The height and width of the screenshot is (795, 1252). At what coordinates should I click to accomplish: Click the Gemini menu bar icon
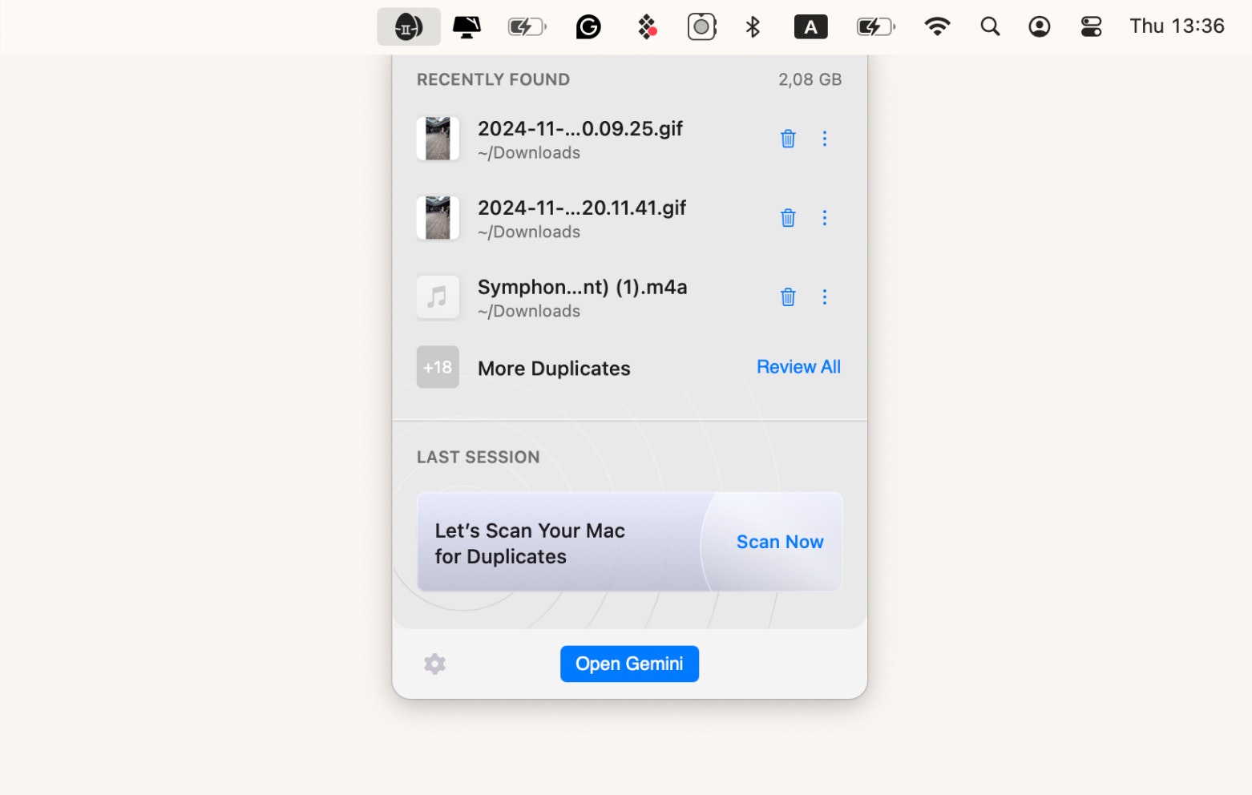(409, 27)
